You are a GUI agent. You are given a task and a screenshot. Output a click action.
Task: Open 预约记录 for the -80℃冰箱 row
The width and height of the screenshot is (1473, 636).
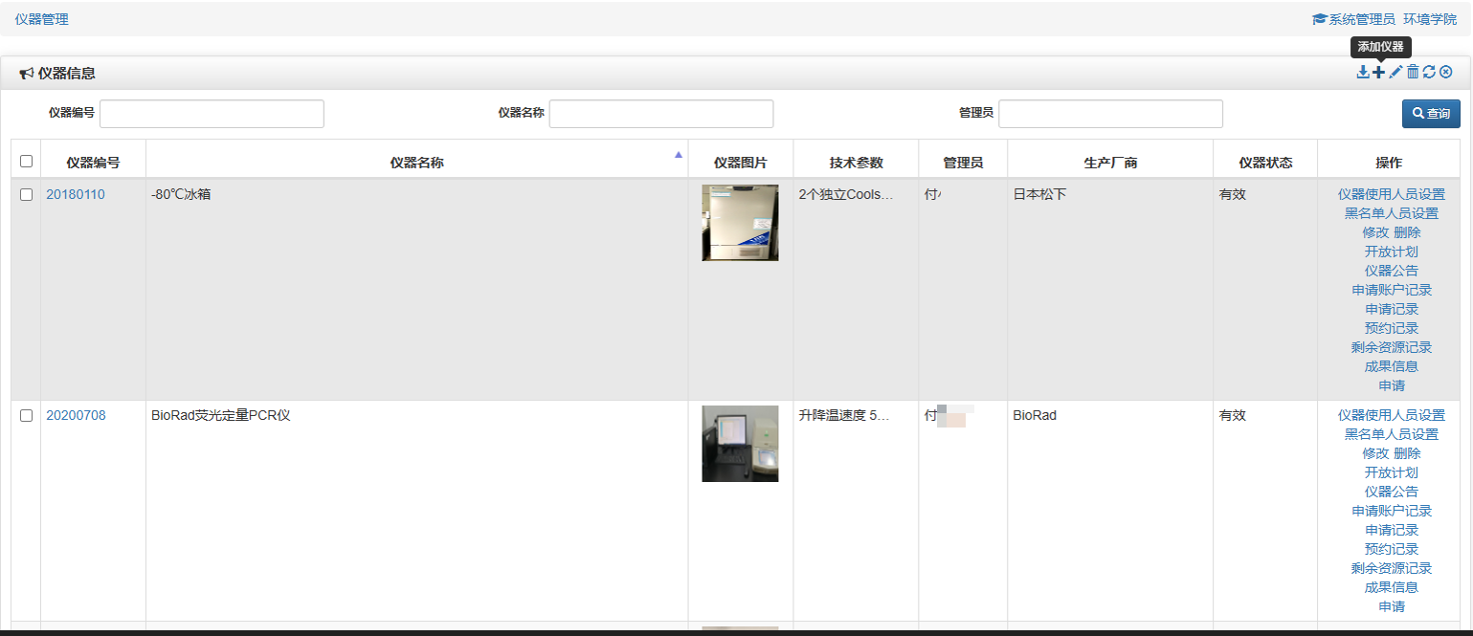[1392, 327]
